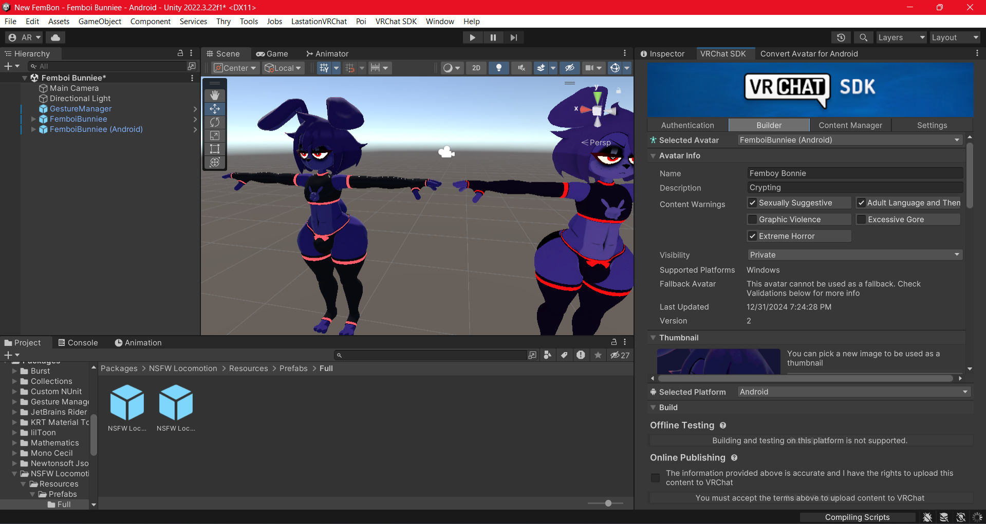This screenshot has height=524, width=986.
Task: Adjust the Project icon size slider
Action: click(x=608, y=503)
